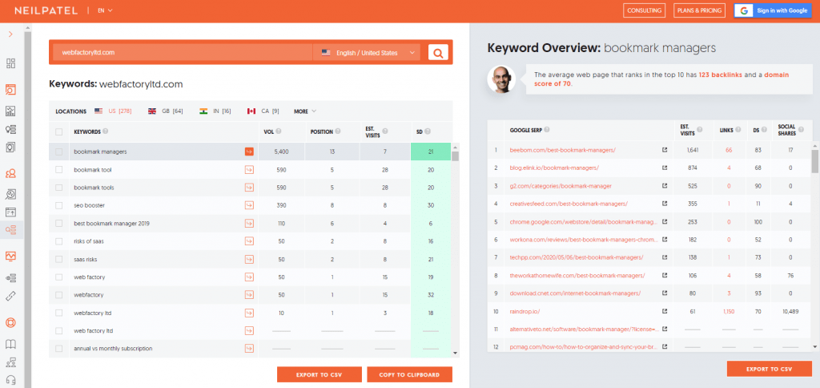Open the English / United States dropdown
Screen dimensions: 820x388
click(x=367, y=52)
